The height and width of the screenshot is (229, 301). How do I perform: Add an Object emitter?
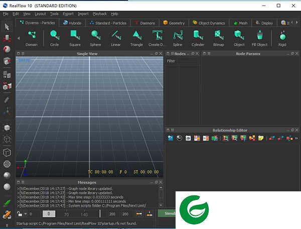coord(239,38)
